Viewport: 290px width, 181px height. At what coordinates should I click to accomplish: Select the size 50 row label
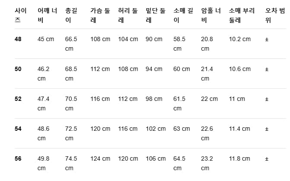pyautogui.click(x=18, y=69)
